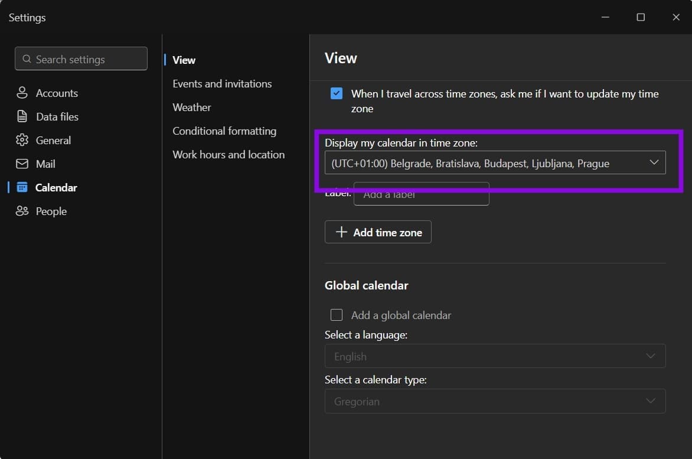Select Accounts in settings sidebar
692x459 pixels.
(57, 93)
